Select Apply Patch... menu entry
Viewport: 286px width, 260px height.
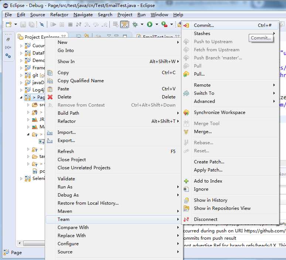tap(230, 170)
